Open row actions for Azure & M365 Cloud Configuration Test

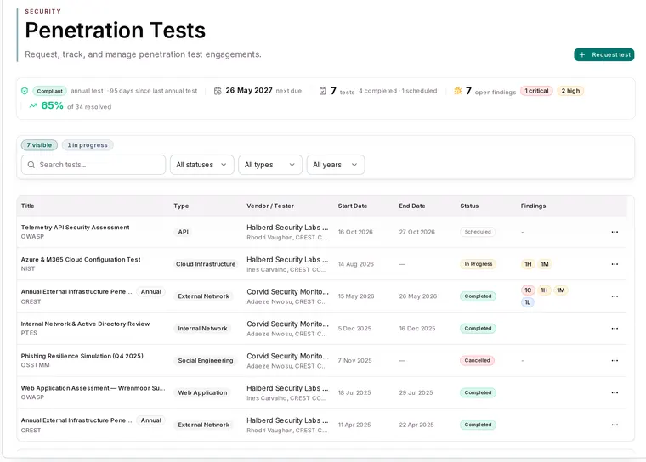point(615,264)
